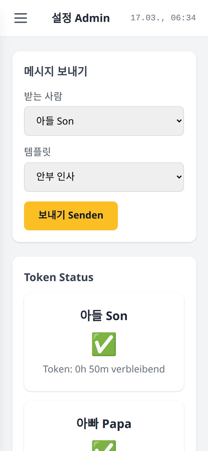Click the 메시지 보내기 heading
Image resolution: width=208 pixels, height=451 pixels.
click(x=55, y=71)
